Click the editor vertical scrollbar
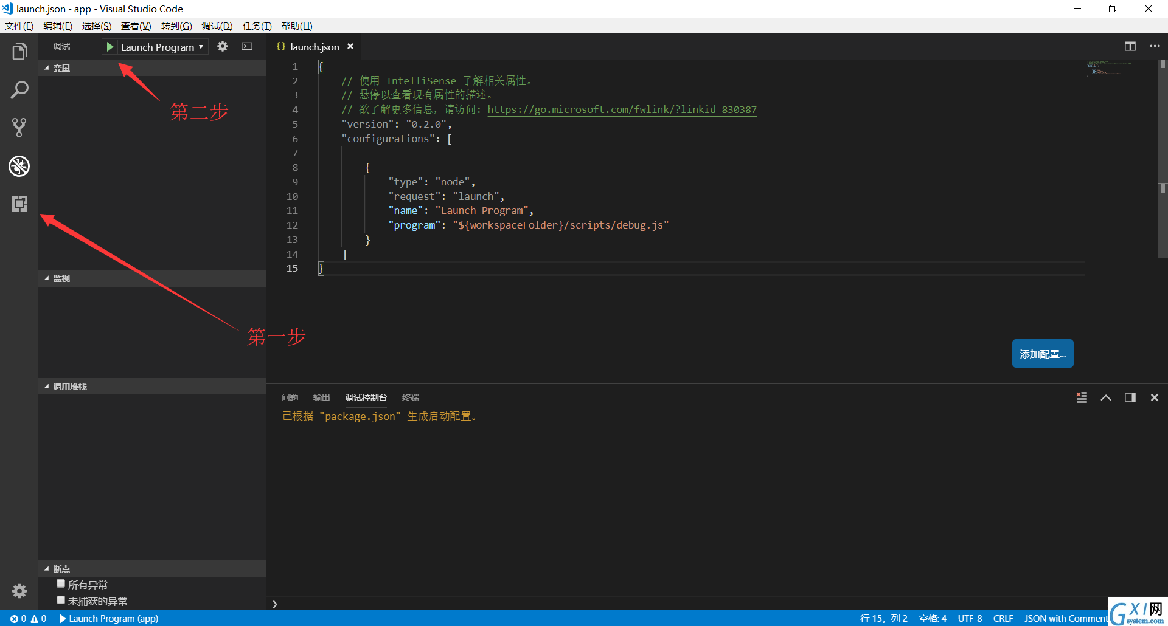 [x=1163, y=158]
